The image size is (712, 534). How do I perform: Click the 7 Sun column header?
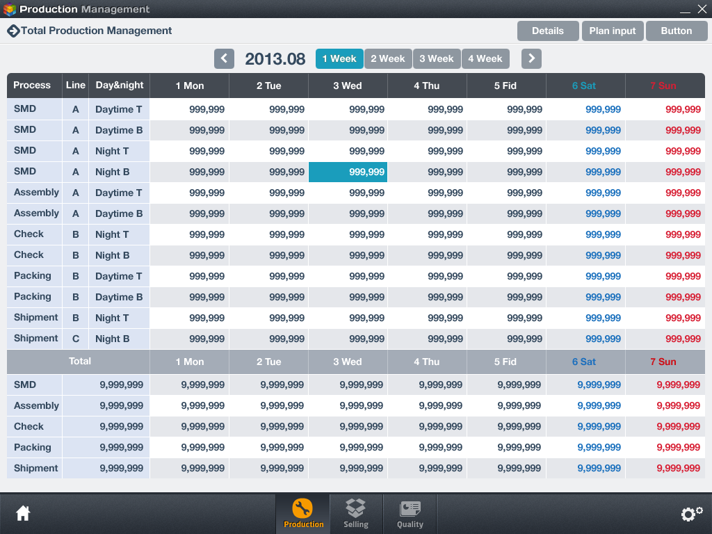[x=665, y=85]
